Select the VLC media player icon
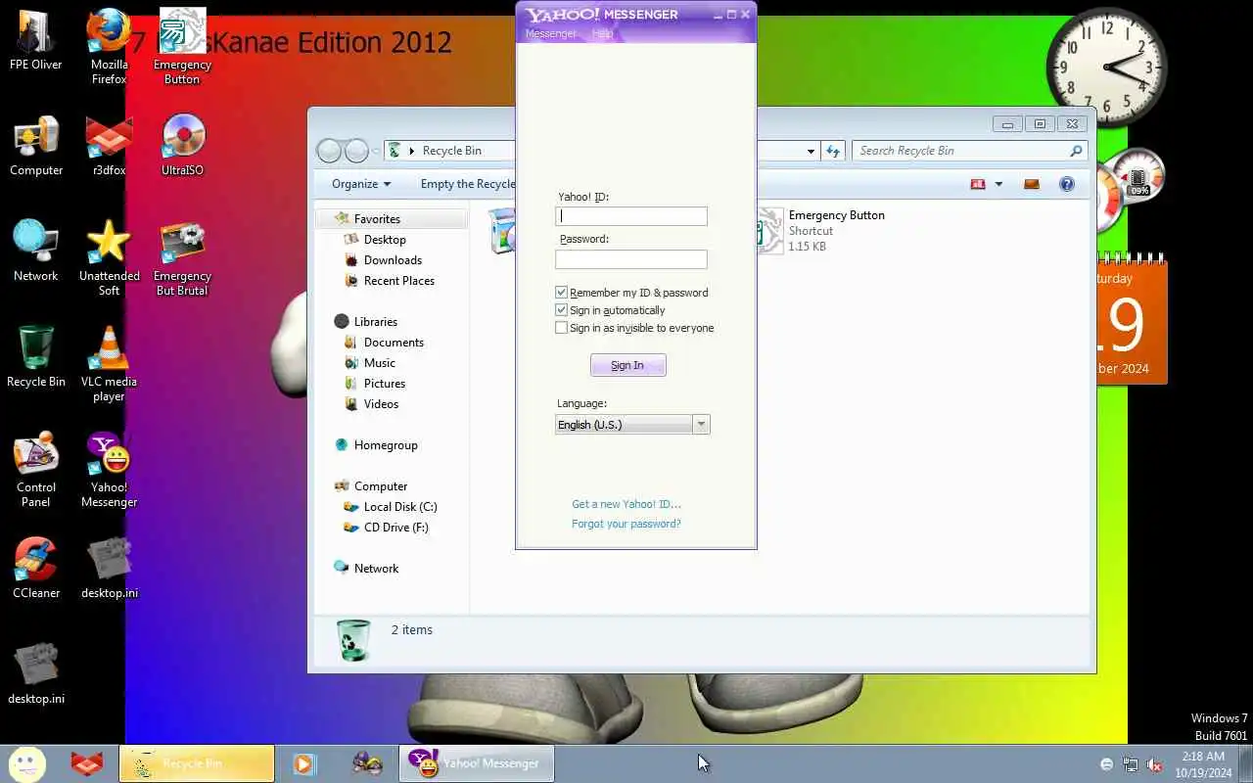This screenshot has height=783, width=1253. 109,363
